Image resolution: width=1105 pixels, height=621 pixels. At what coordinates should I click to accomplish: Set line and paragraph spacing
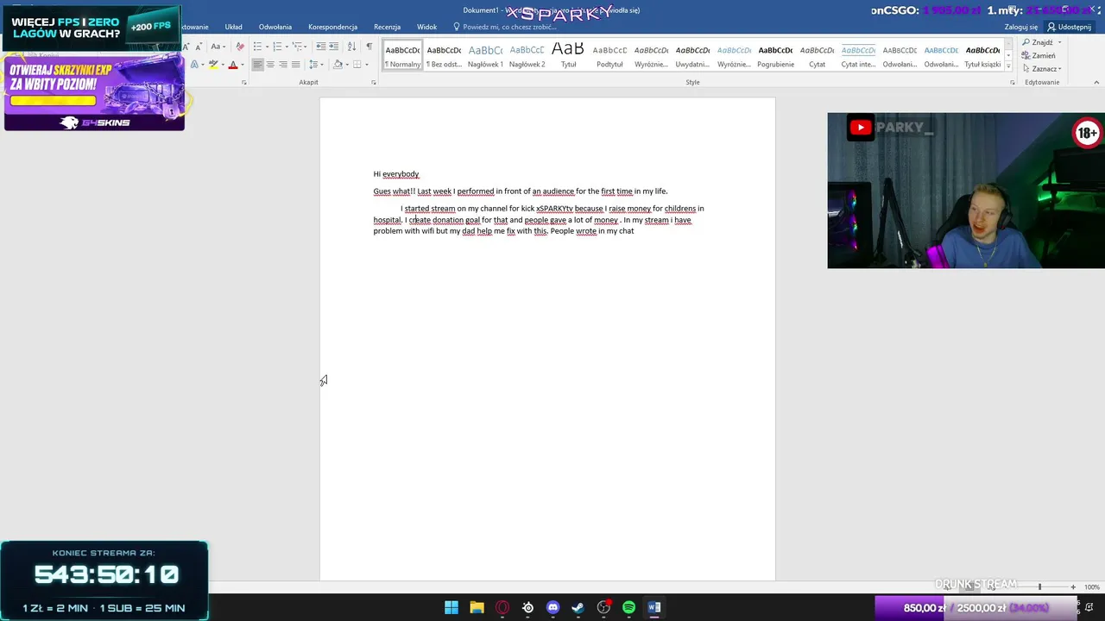313,65
